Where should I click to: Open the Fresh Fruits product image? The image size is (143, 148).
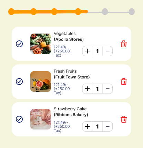41,82
